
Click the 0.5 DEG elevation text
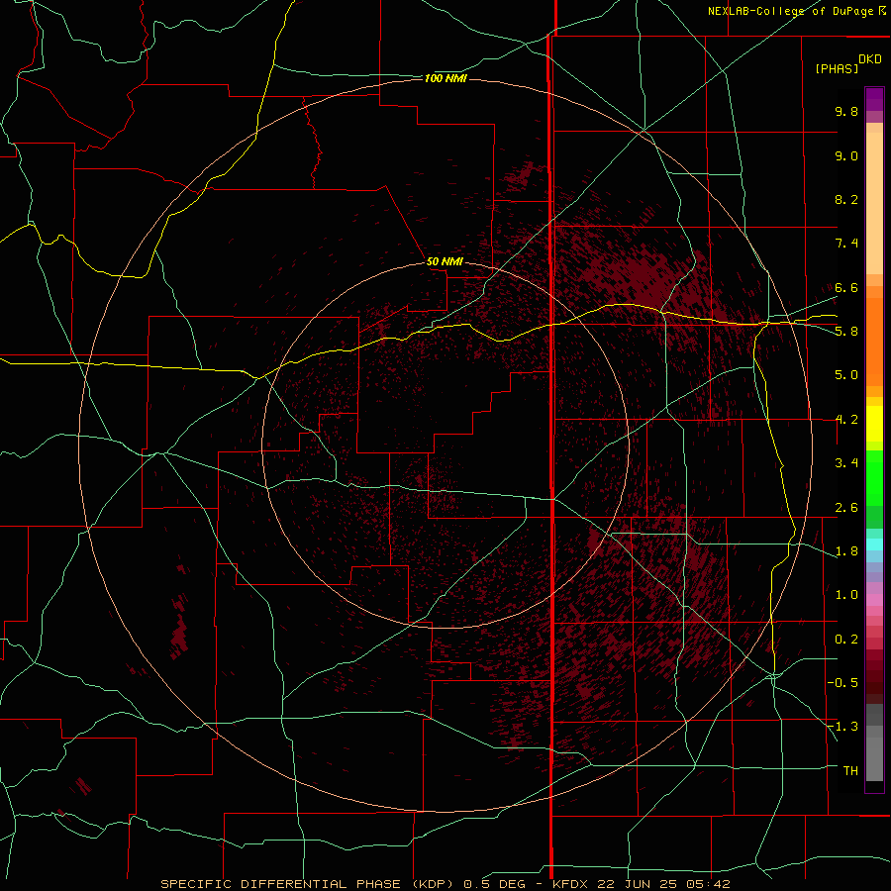coord(496,884)
